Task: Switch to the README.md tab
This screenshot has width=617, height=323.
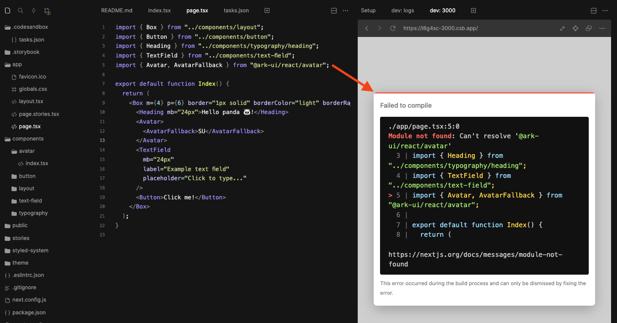Action: click(117, 10)
